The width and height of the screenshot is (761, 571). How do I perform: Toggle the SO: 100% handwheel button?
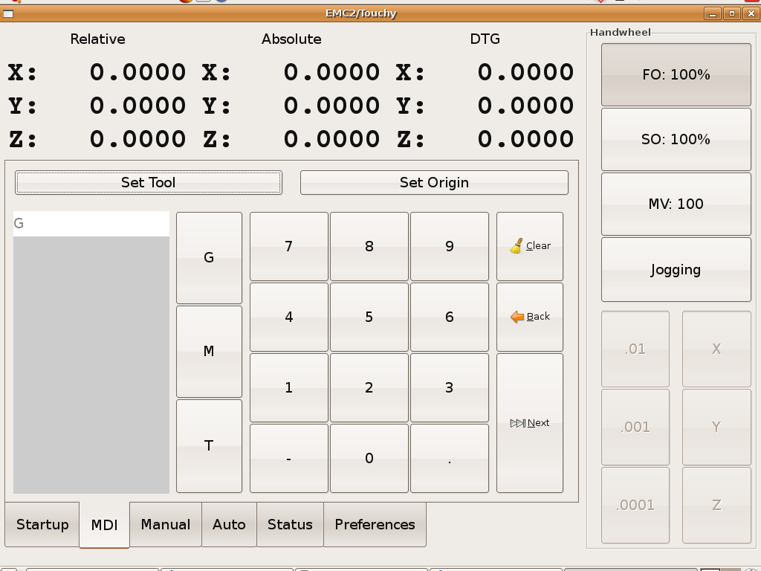[676, 139]
